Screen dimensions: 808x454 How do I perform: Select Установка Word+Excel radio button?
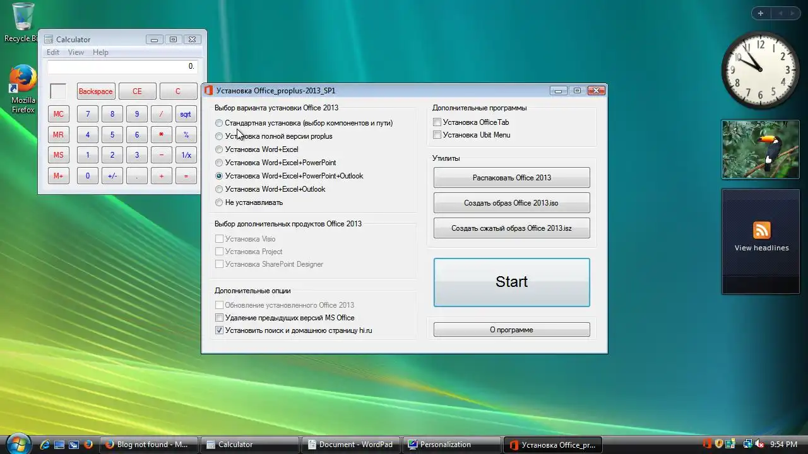click(x=219, y=149)
